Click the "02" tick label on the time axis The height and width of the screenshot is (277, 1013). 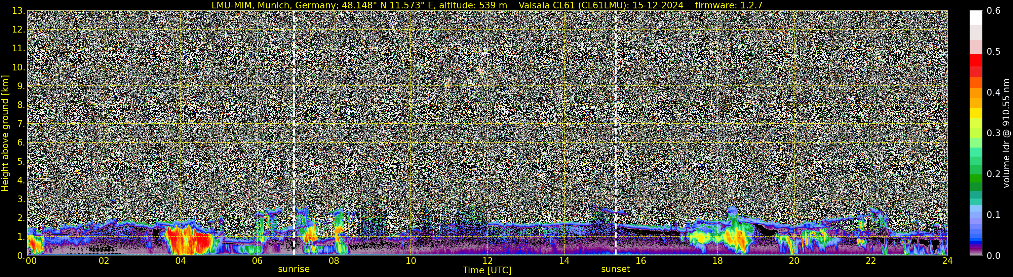pos(104,261)
